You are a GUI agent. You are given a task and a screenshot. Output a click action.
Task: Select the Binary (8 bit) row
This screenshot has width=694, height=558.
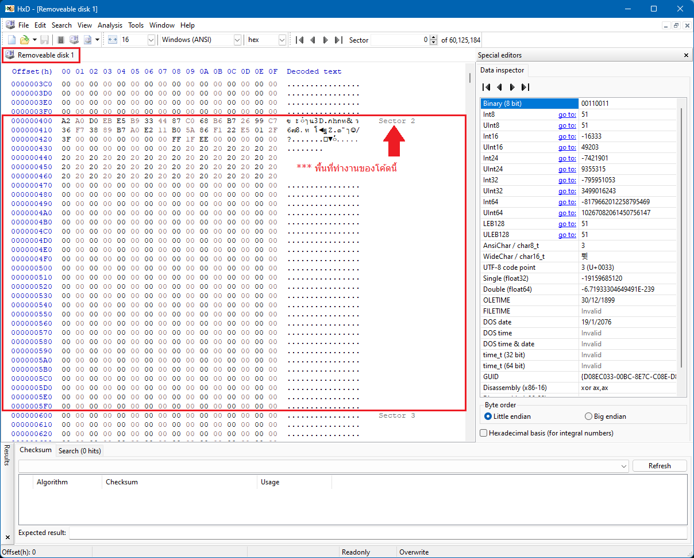[578, 104]
